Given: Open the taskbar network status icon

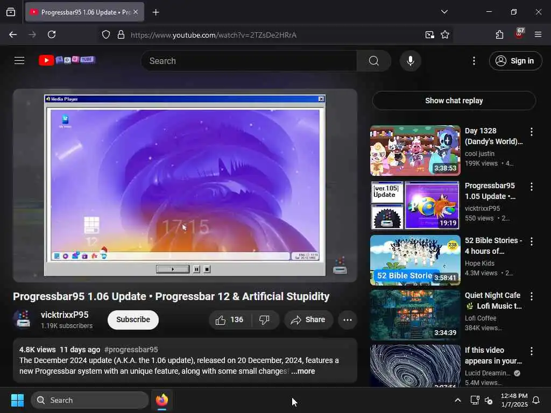Looking at the screenshot, I should 475,400.
